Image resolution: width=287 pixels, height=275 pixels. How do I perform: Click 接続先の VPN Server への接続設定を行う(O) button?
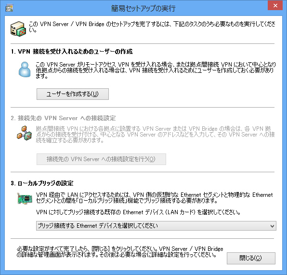[x=101, y=159]
